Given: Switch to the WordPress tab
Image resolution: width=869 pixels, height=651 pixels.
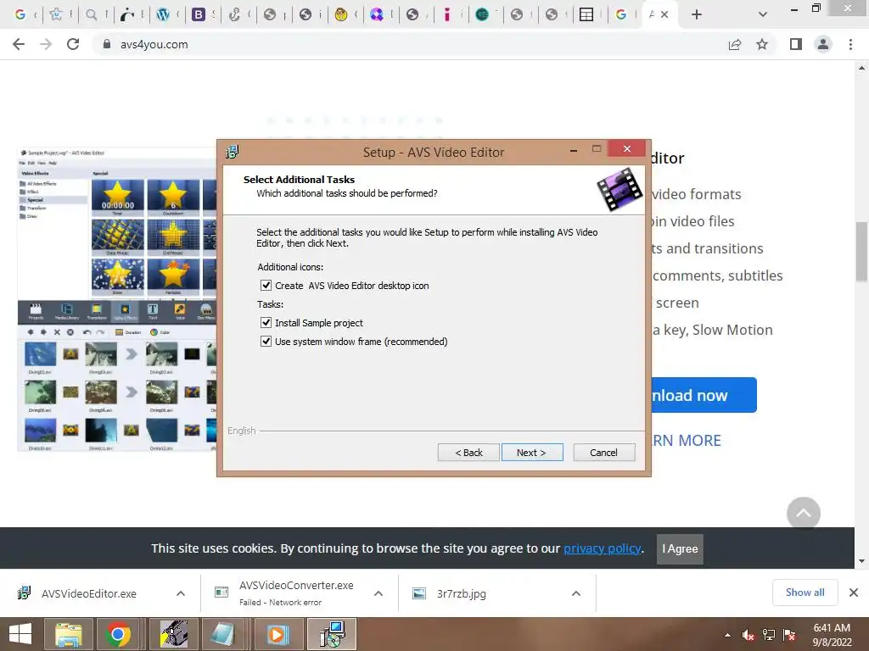Looking at the screenshot, I should (x=163, y=14).
